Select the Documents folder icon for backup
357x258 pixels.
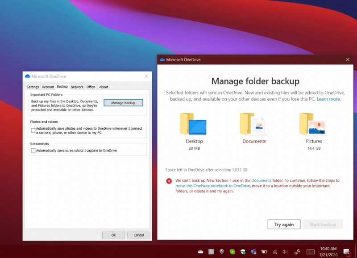point(254,127)
